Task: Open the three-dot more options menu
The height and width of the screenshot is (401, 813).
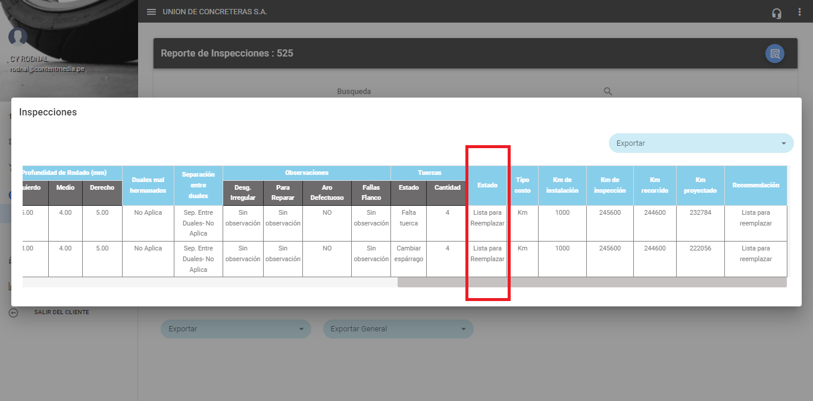Action: tap(799, 12)
